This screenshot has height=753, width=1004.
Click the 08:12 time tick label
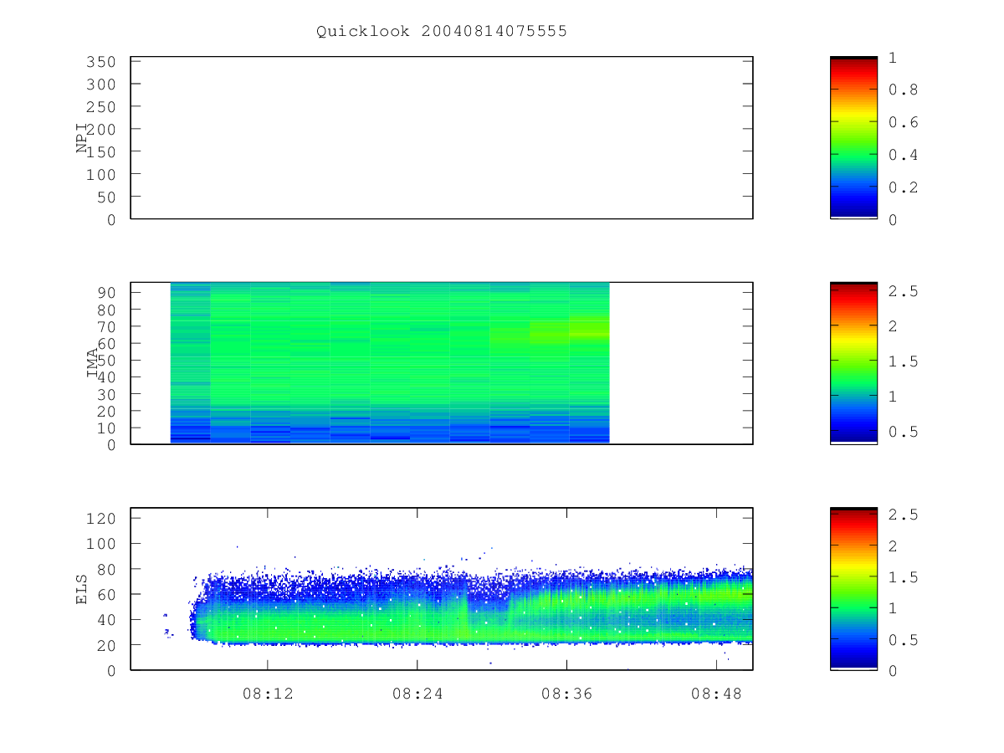pyautogui.click(x=268, y=694)
